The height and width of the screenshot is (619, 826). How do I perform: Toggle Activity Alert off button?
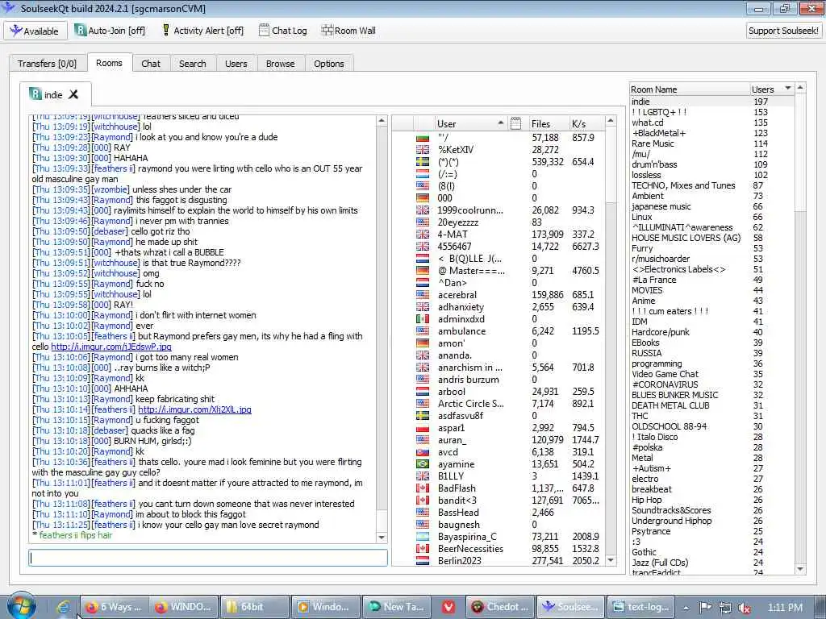[x=202, y=31]
